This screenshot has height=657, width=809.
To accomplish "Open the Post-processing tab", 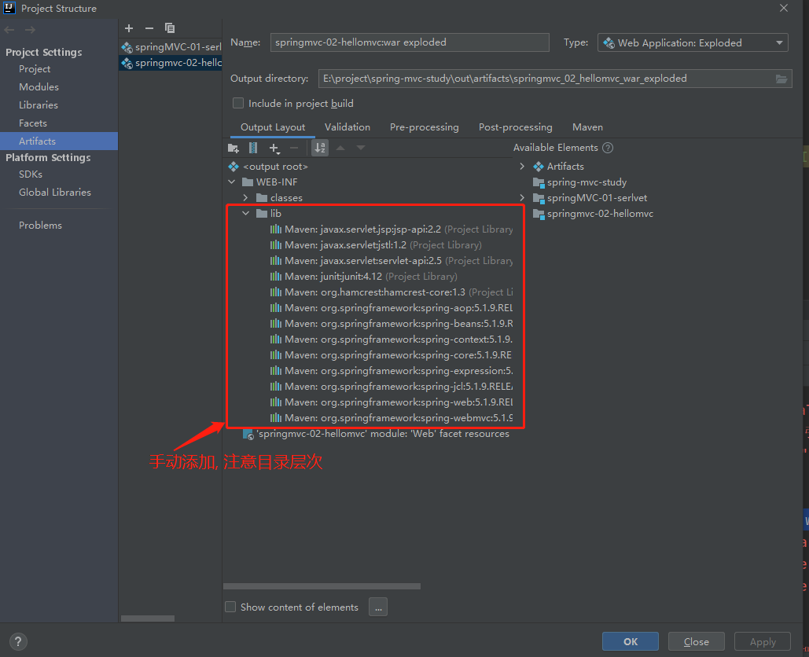I will (x=516, y=127).
